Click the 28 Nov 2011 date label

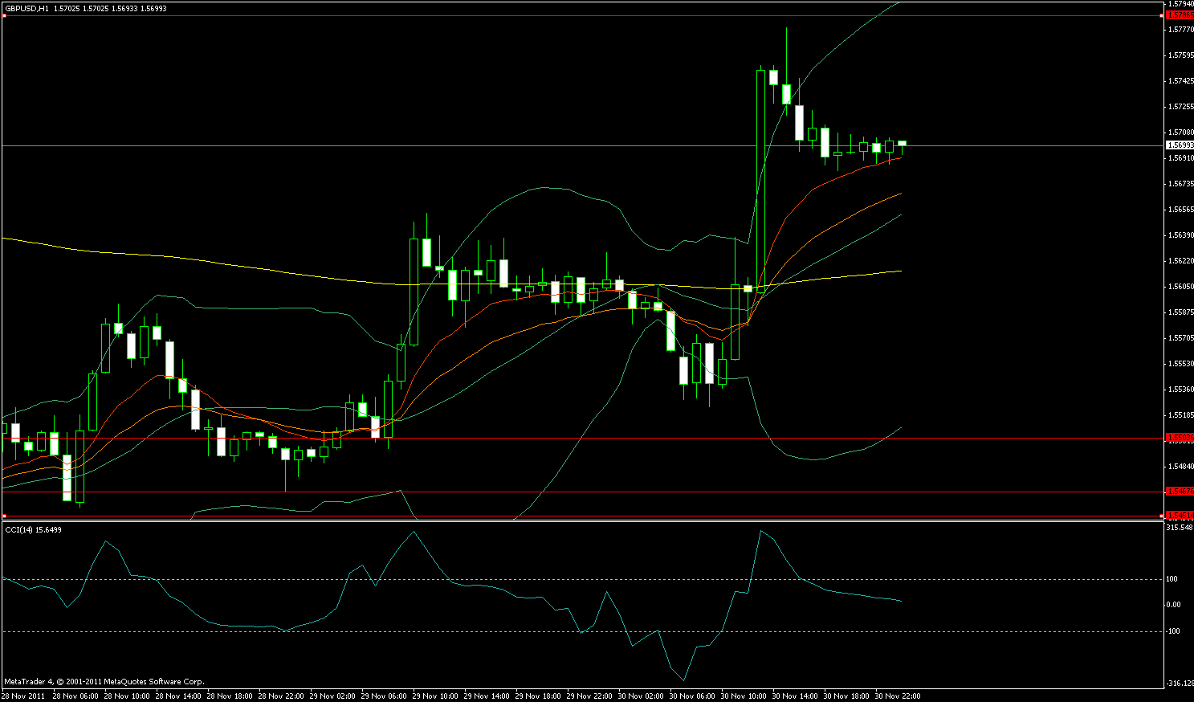click(24, 696)
